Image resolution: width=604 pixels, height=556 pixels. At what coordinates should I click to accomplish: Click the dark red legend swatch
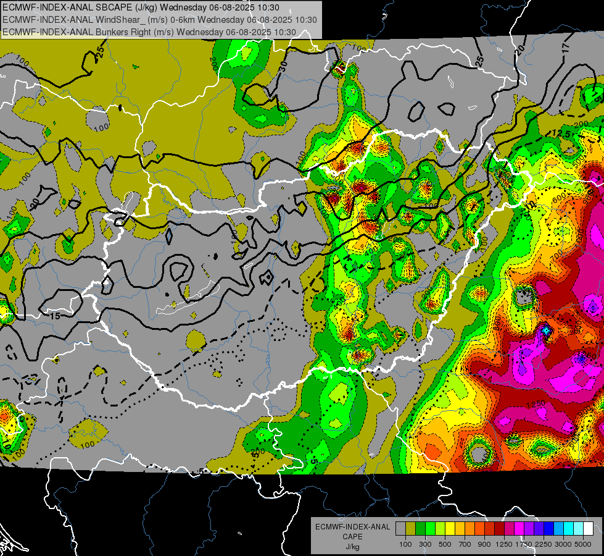click(499, 529)
